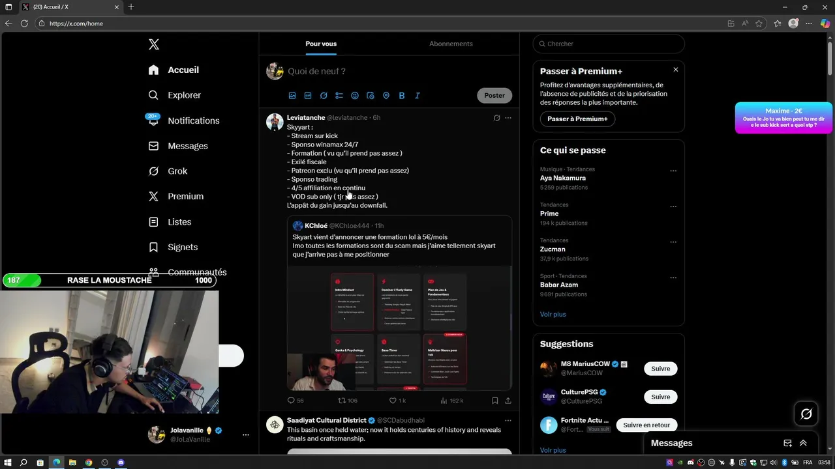Click the Chercher search field
835x469 pixels.
pos(609,44)
